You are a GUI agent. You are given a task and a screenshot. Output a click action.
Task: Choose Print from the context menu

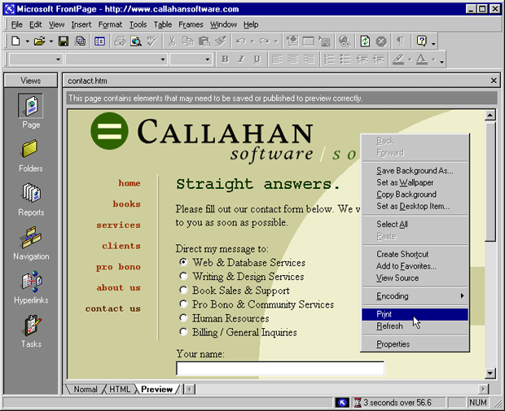pos(384,314)
